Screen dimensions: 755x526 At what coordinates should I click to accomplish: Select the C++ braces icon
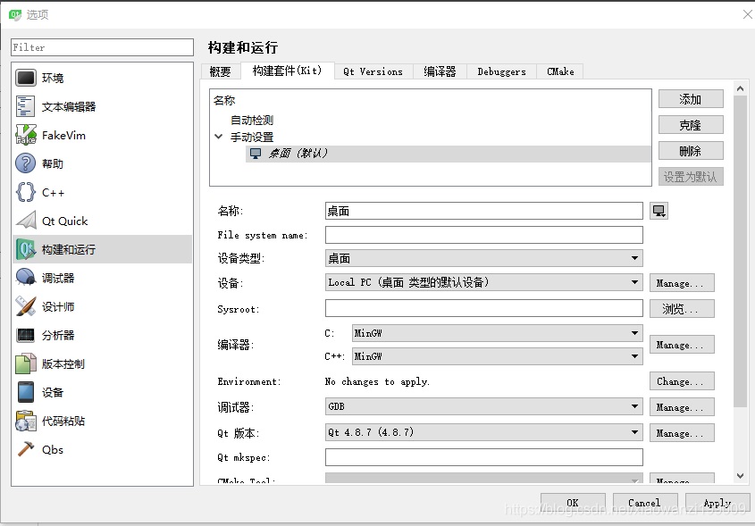26,193
